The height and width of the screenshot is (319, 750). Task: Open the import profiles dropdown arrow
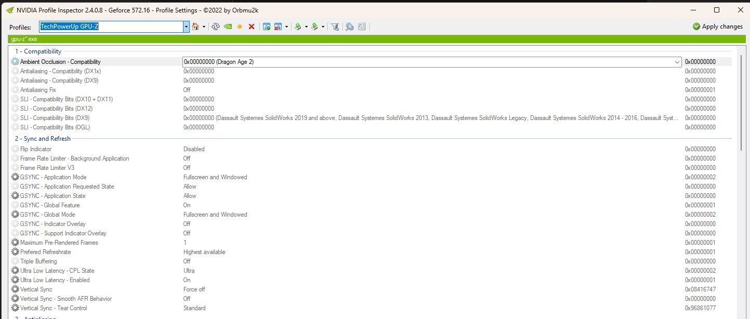point(323,26)
